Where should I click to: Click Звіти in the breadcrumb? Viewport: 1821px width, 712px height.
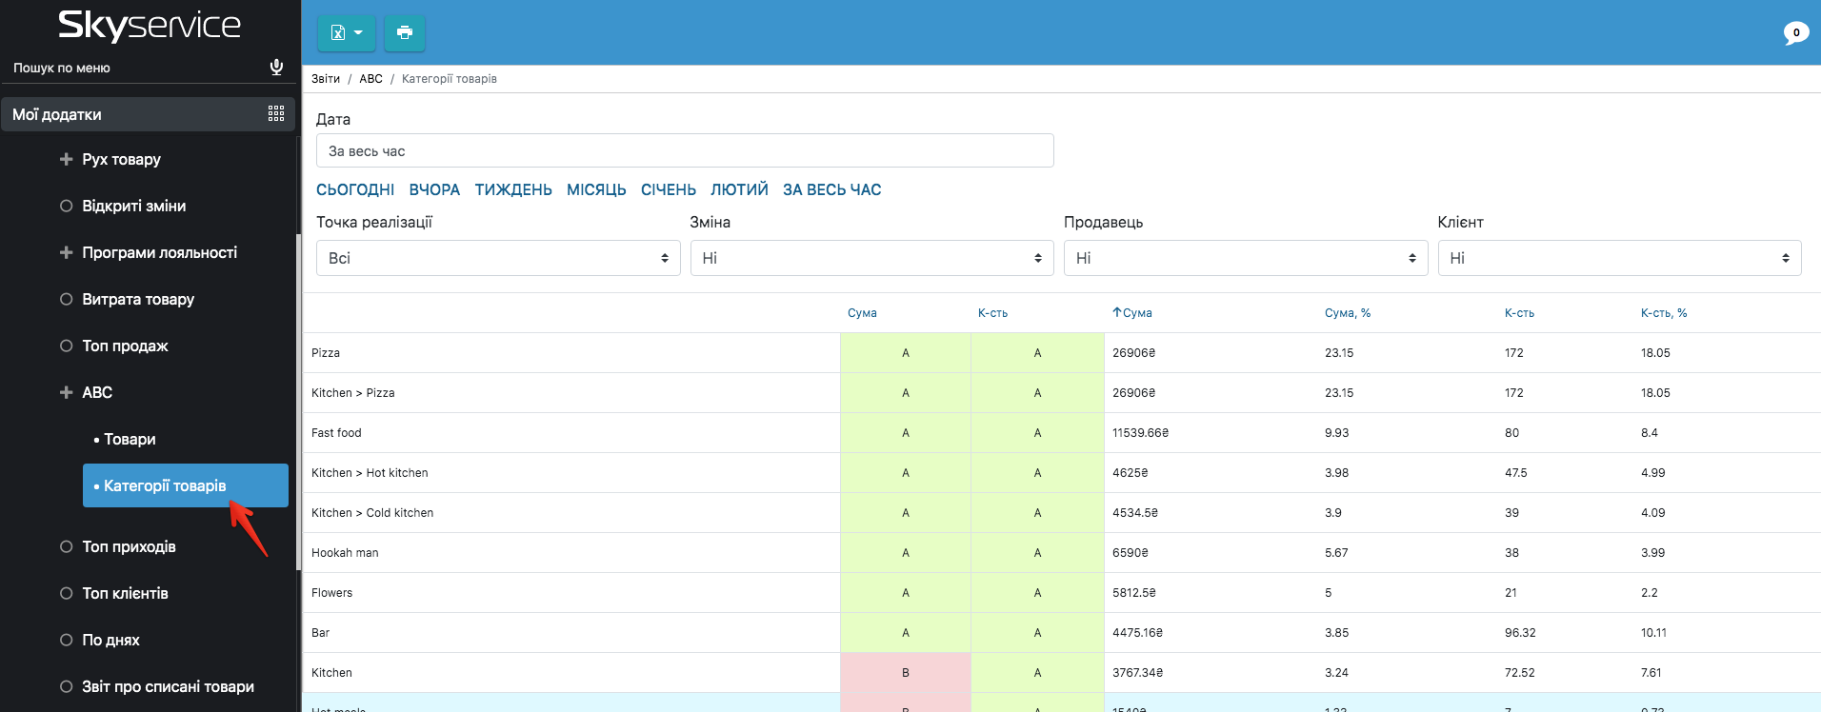coord(326,79)
